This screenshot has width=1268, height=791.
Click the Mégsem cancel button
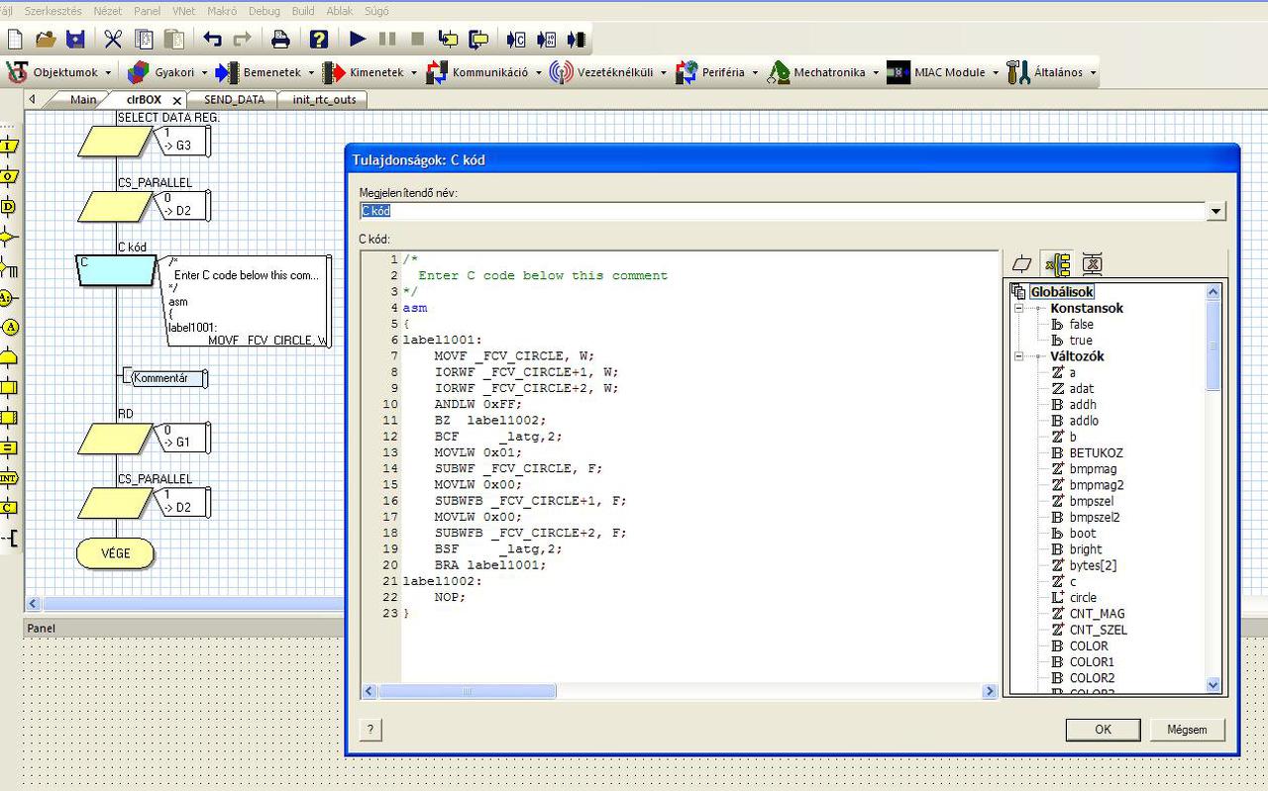point(1187,730)
